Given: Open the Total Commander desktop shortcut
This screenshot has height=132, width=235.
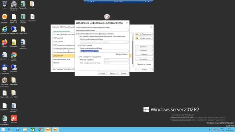Looking at the screenshot, I should (4, 69).
